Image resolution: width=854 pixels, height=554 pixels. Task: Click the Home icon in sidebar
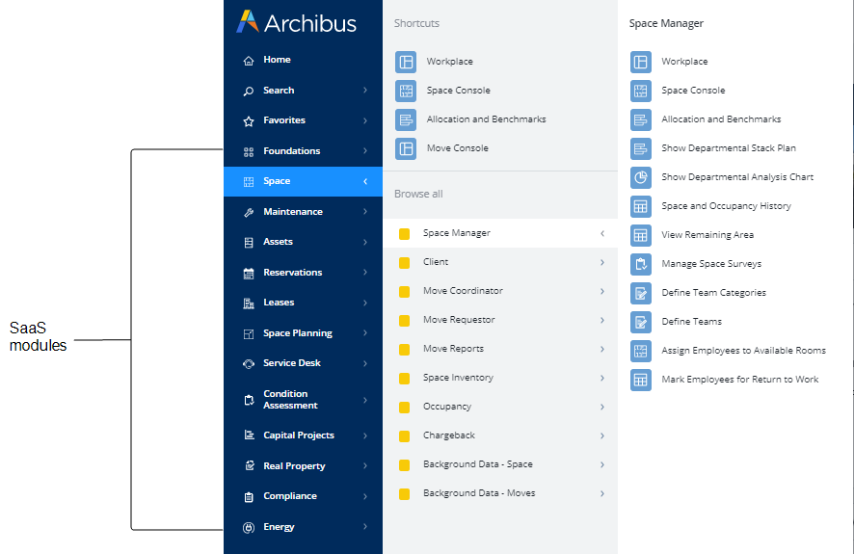249,60
